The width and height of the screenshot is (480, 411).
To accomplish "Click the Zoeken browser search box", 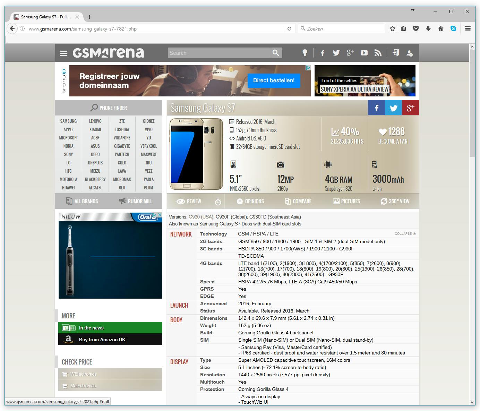I will tap(342, 28).
